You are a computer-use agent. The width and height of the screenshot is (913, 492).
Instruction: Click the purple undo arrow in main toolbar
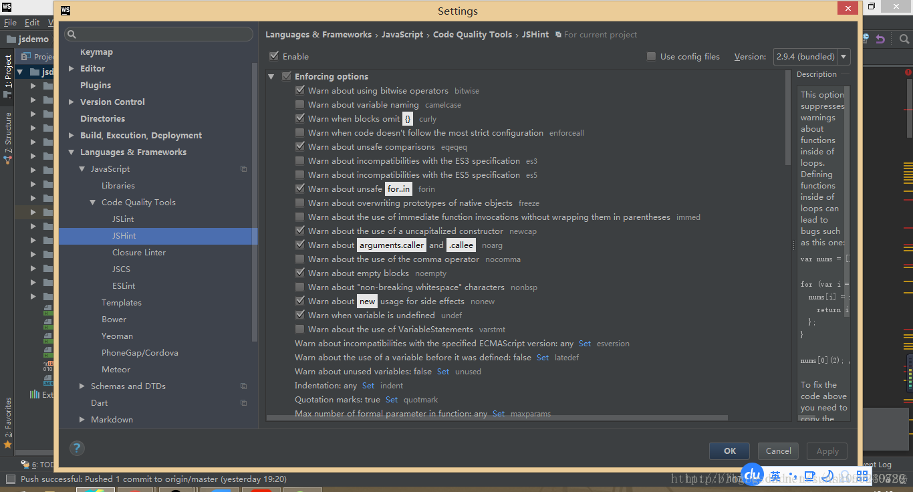pos(880,39)
